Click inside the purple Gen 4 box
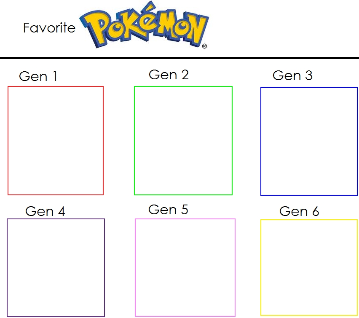Screen dimensions: 359x318 point(56,268)
